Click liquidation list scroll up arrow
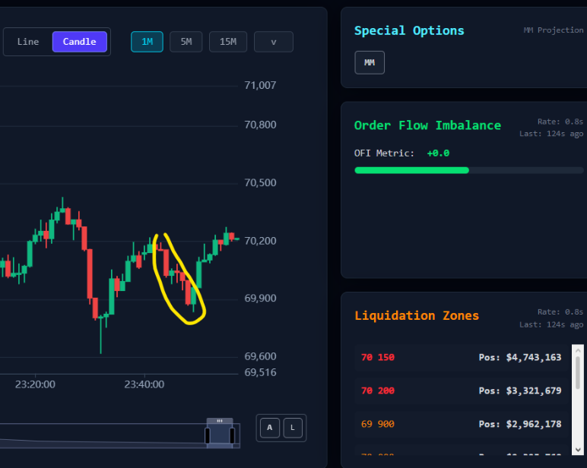Image resolution: width=587 pixels, height=468 pixels. (x=578, y=350)
